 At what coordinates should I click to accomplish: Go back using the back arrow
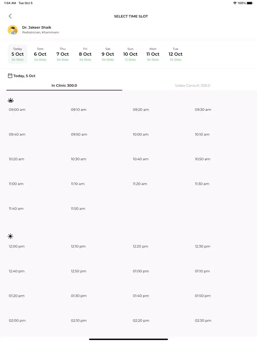[10, 16]
